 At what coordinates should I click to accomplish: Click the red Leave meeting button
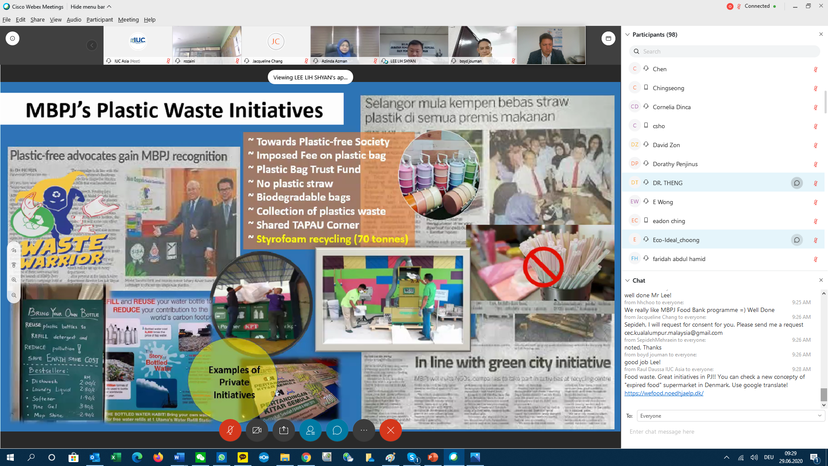coord(391,430)
